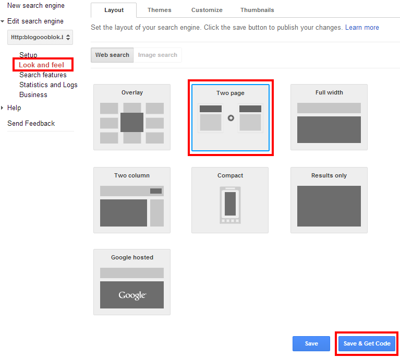The image size is (400, 357).
Task: Click the Save button
Action: (311, 344)
